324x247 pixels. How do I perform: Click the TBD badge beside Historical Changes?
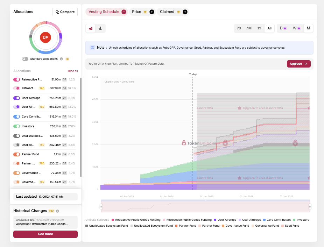tap(51, 211)
